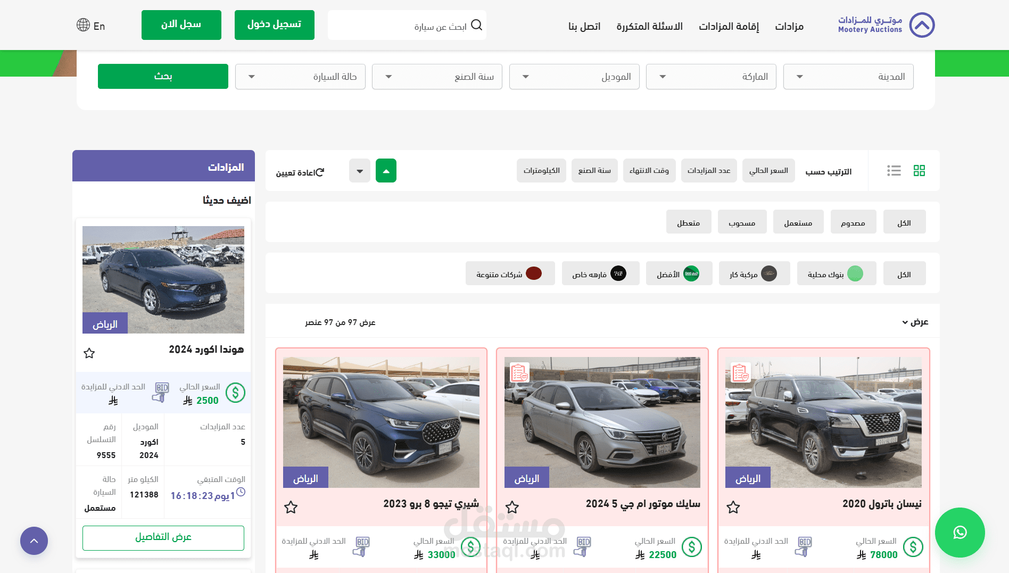The width and height of the screenshot is (1009, 573).
Task: Click the scroll-to-top arrow button
Action: (34, 541)
